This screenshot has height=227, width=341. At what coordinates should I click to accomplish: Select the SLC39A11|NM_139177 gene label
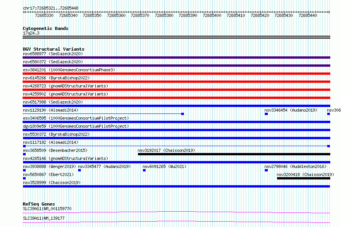(x=44, y=218)
